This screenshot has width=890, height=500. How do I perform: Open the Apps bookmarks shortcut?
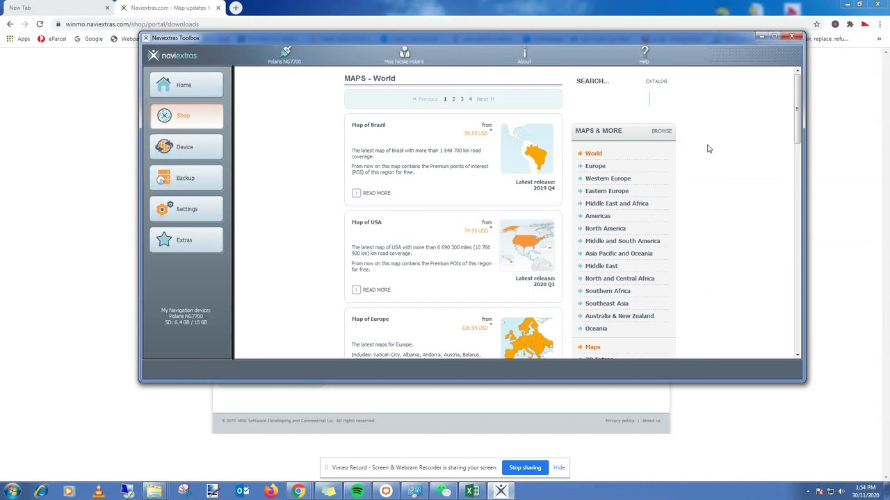(x=18, y=39)
